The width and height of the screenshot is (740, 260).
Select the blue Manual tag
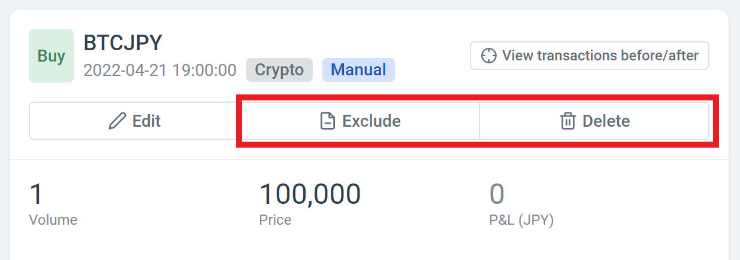358,70
